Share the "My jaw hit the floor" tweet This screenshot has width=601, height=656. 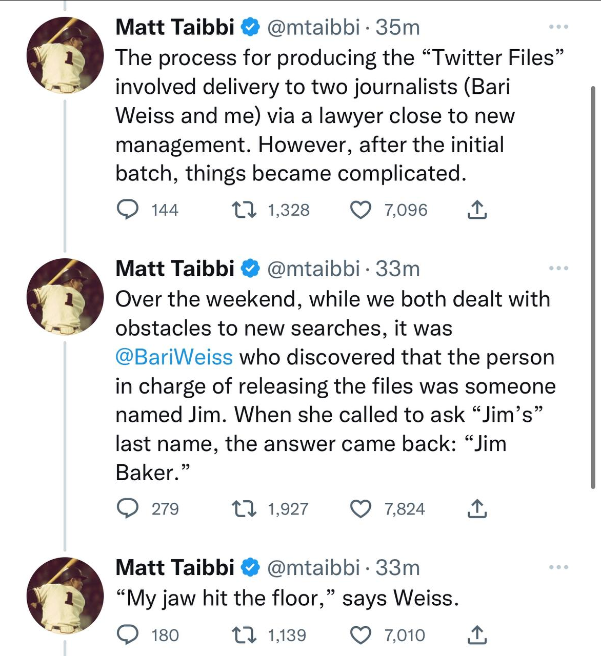pyautogui.click(x=477, y=635)
